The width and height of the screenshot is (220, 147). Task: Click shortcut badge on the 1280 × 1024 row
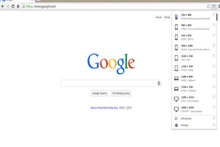[x=214, y=97]
